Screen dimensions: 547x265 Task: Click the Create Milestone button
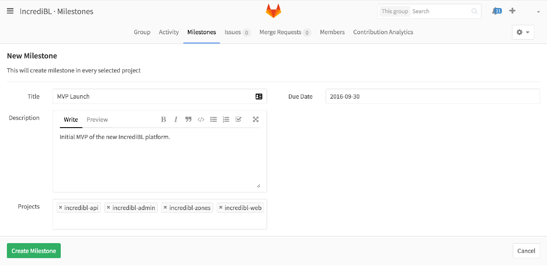[33, 251]
